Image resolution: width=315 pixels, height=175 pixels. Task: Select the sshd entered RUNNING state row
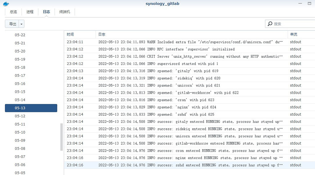189,165
